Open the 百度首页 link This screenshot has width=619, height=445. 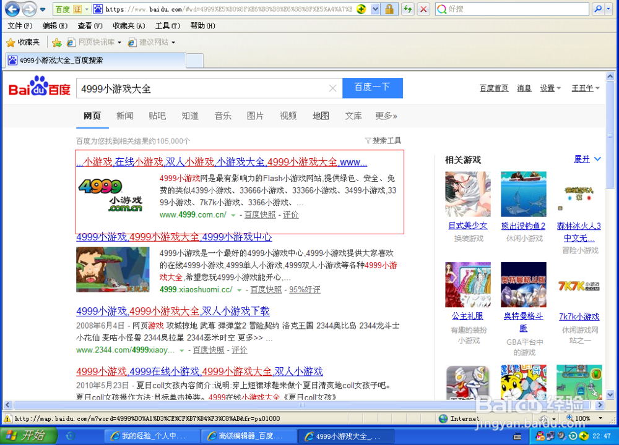(494, 88)
